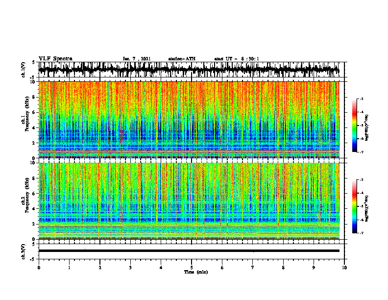Click the log(PSD) label beside ch.2 color bar
The width and height of the screenshot is (388, 300).
367,209
